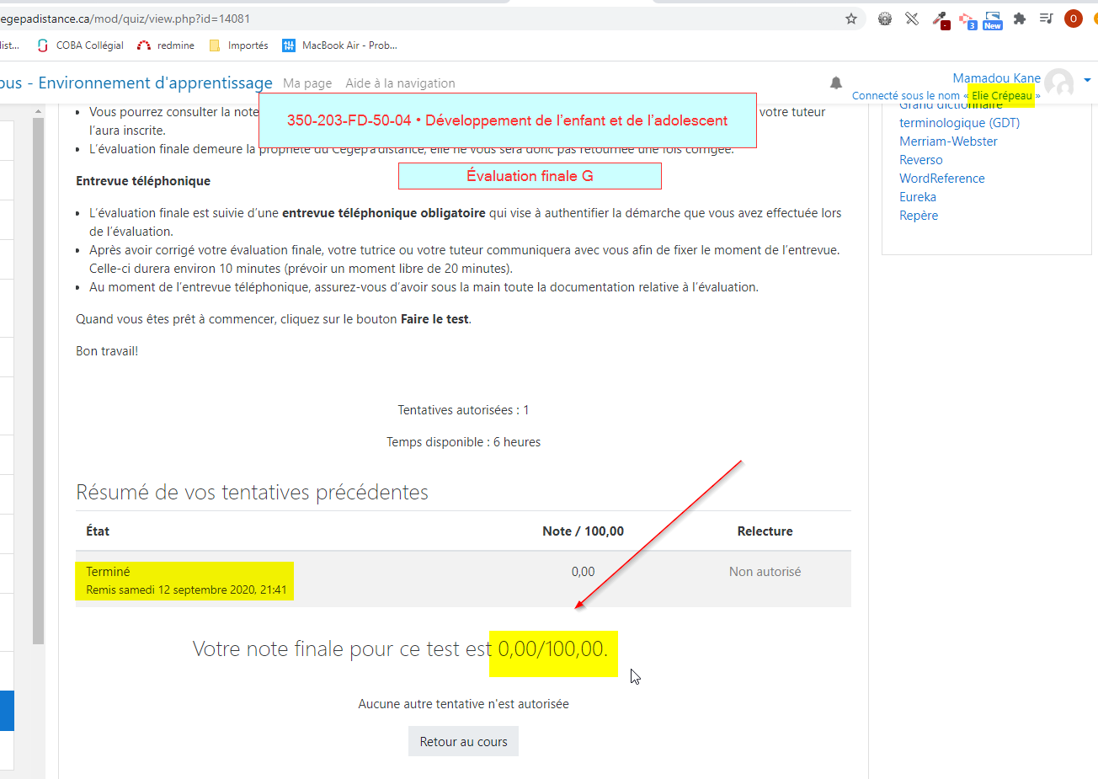Image resolution: width=1098 pixels, height=779 pixels.
Task: Bookmark this page with the star icon
Action: pyautogui.click(x=851, y=19)
